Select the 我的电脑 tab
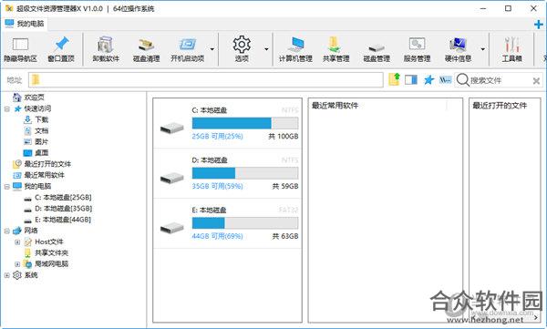The width and height of the screenshot is (547, 329). coord(25,24)
